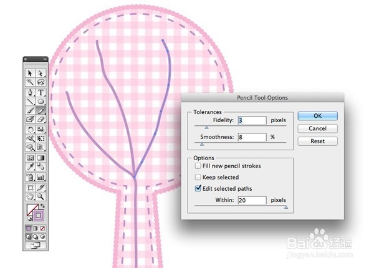
Task: Click the Within pixels value field
Action: (252, 200)
